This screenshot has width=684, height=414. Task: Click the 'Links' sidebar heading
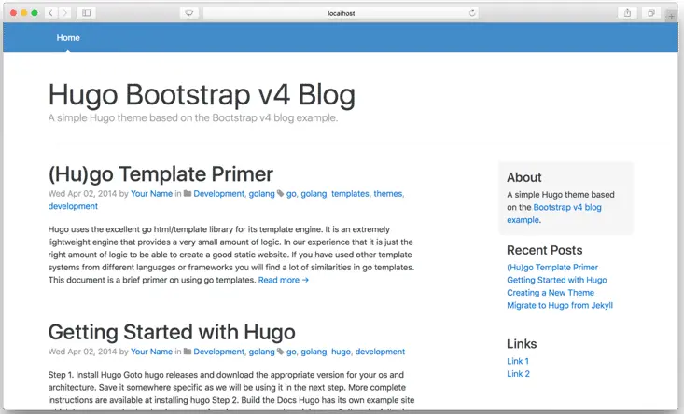click(x=522, y=344)
